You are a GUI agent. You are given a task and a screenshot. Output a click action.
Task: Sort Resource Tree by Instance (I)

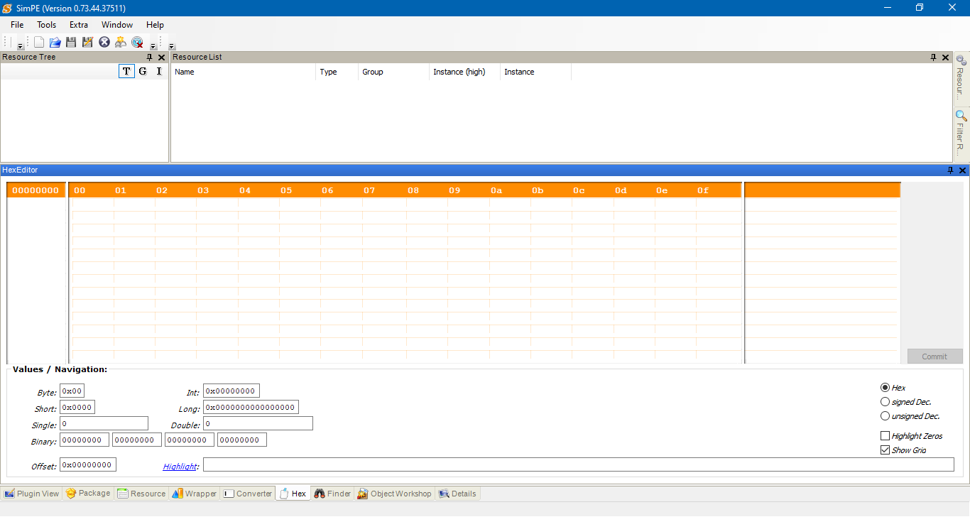point(159,71)
